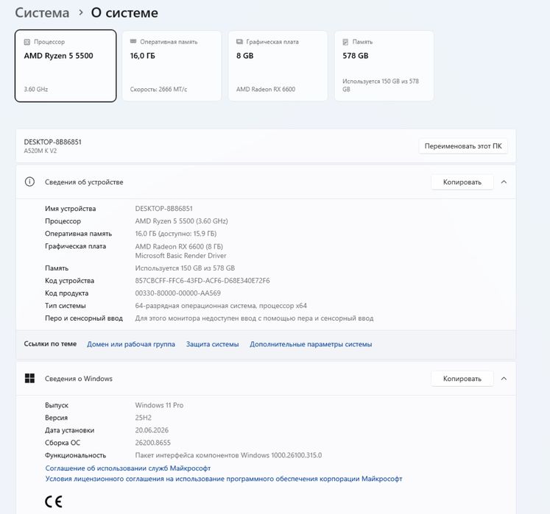This screenshot has height=514, width=550.
Task: Select AMD Ryzen 5 5500 (3.60 GHz) value
Action: 181,221
